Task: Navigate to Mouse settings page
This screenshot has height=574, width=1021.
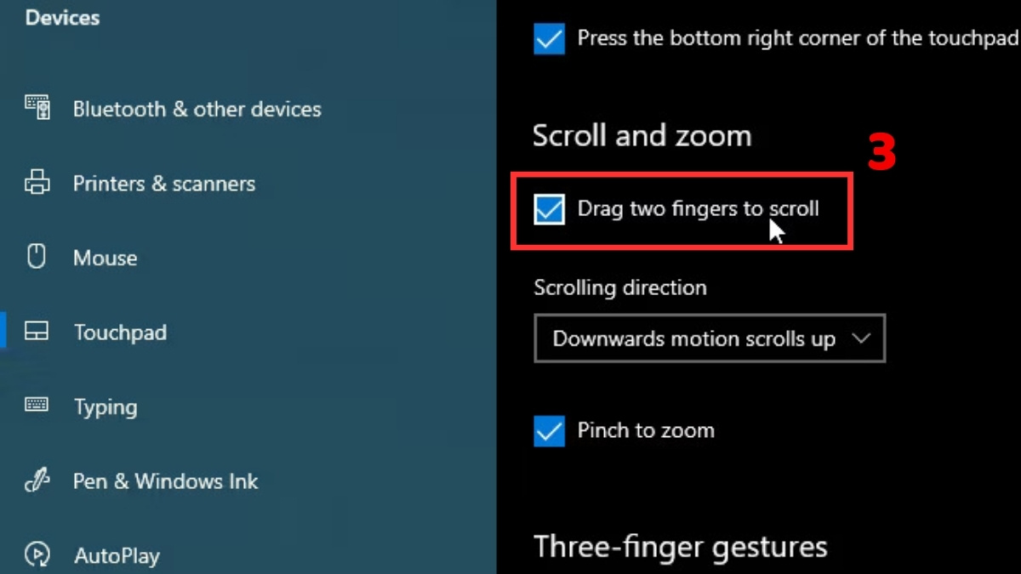Action: [x=106, y=257]
